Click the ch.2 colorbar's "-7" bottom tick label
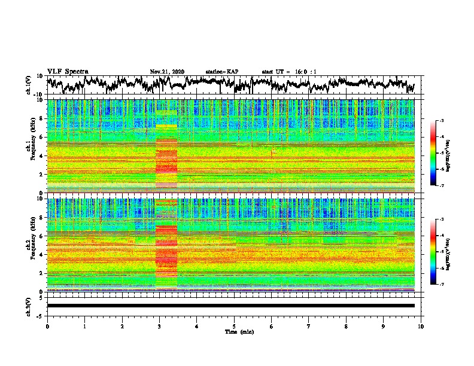Screen dimensions: 474x366 [442, 285]
